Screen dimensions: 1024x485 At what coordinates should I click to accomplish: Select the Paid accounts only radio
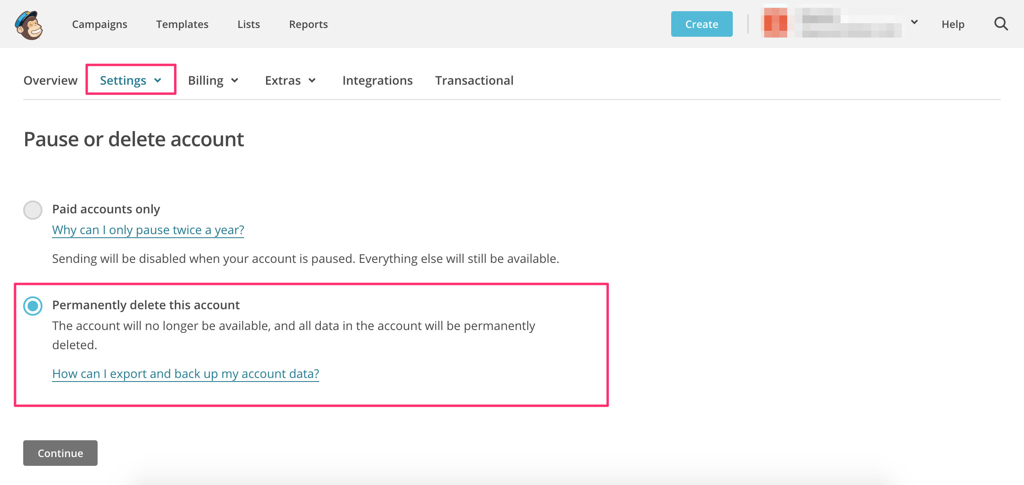[x=33, y=210]
